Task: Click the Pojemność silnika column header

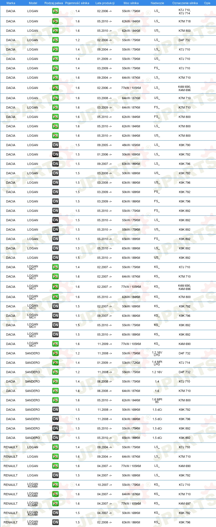Action: click(x=77, y=3)
